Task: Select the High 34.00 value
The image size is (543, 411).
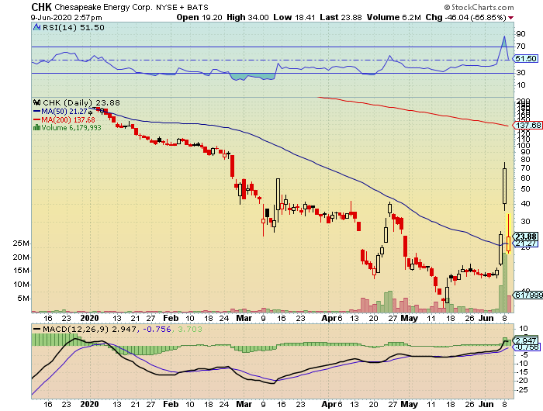Action: tap(247, 17)
